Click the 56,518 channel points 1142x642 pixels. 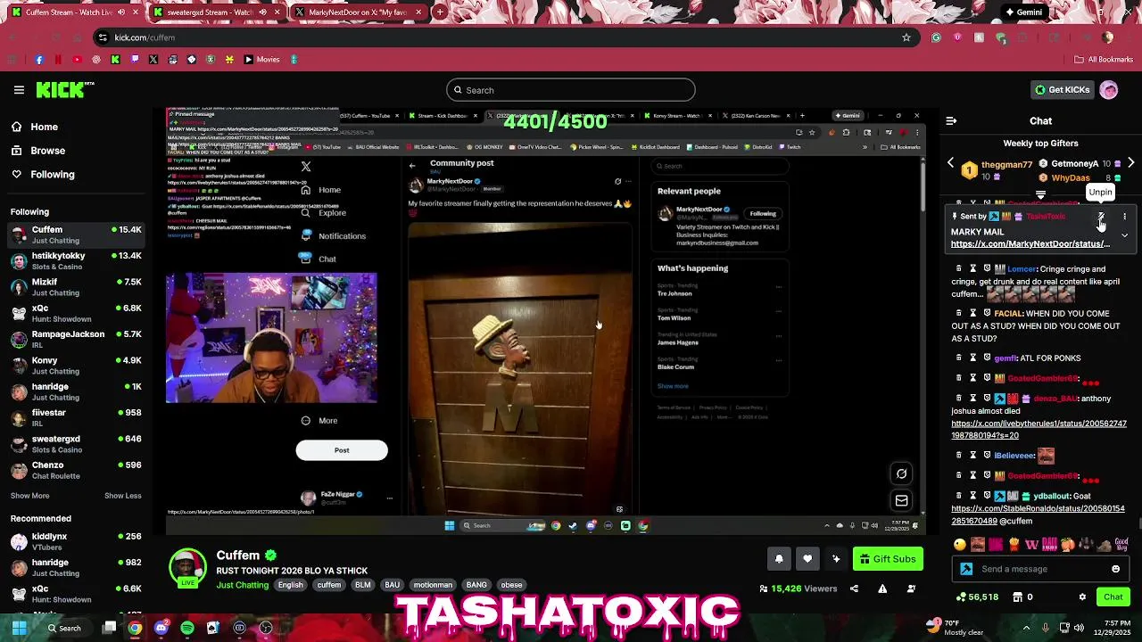click(x=977, y=597)
